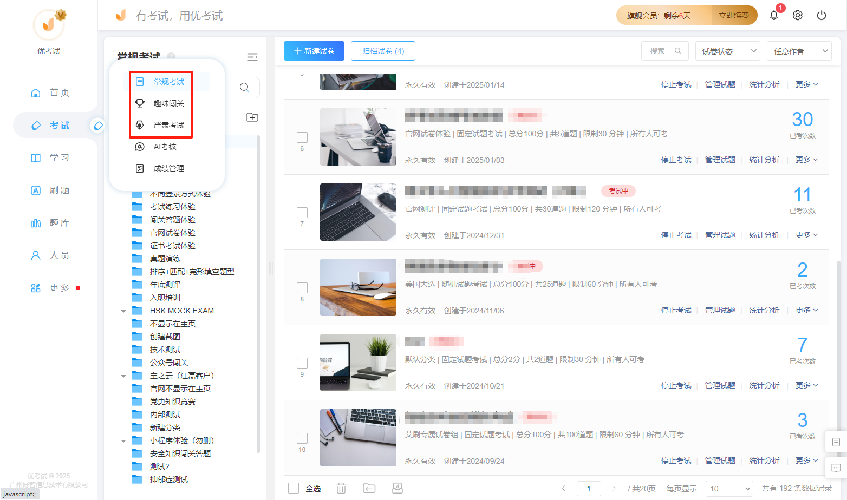
Task: Select 官网试卷体验 folder
Action: [x=172, y=233]
